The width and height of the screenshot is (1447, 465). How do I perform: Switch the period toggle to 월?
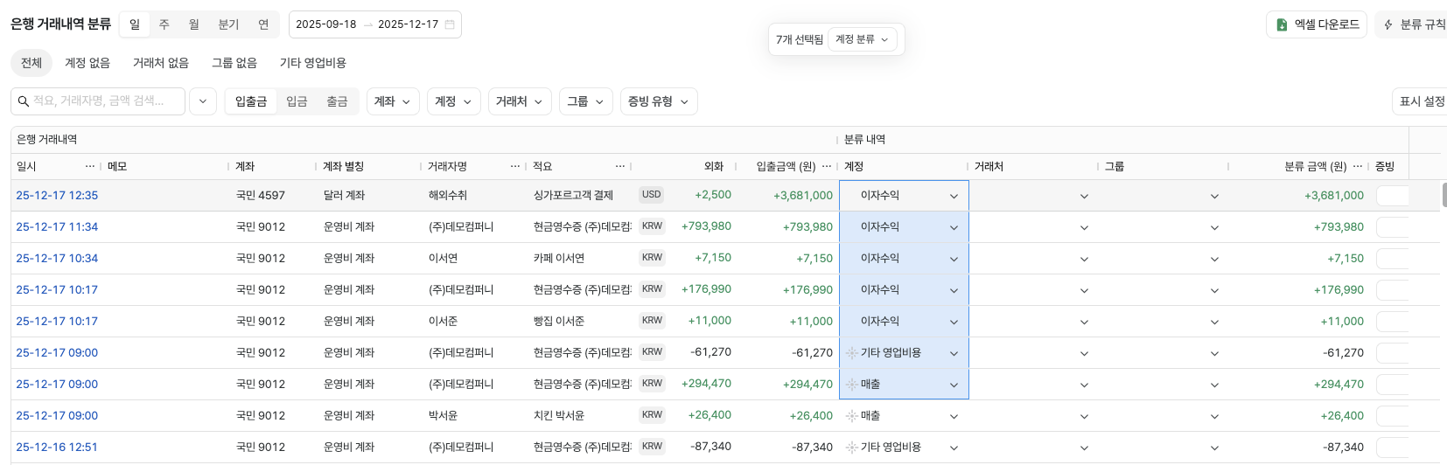point(194,24)
